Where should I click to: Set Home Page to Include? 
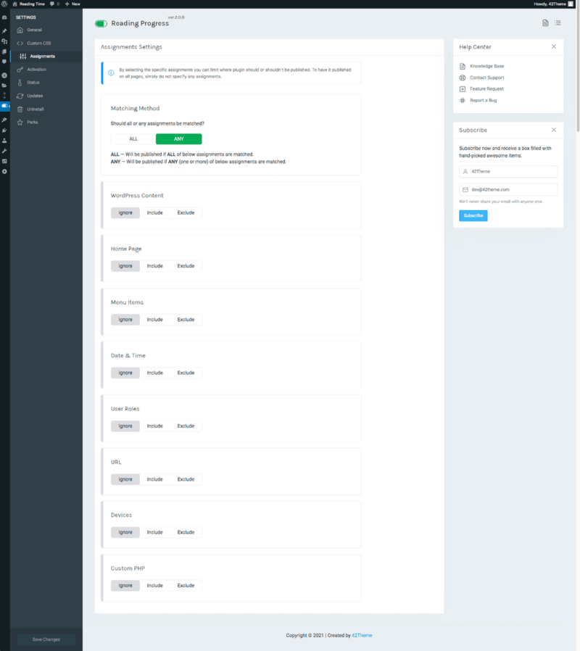(155, 266)
